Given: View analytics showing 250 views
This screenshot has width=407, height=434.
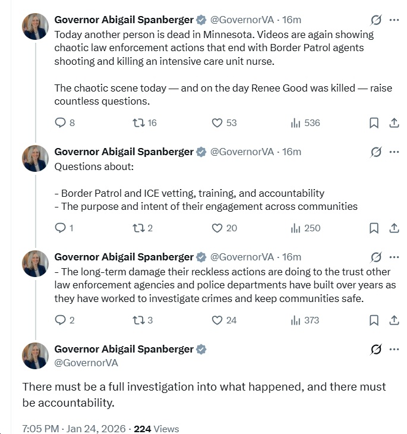Looking at the screenshot, I should (305, 228).
